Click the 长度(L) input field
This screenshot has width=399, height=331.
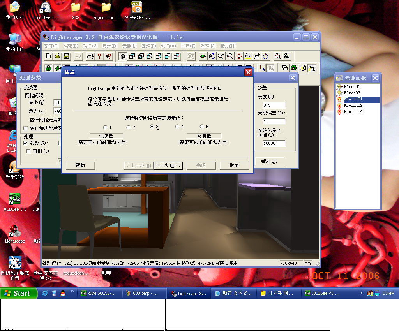(274, 105)
